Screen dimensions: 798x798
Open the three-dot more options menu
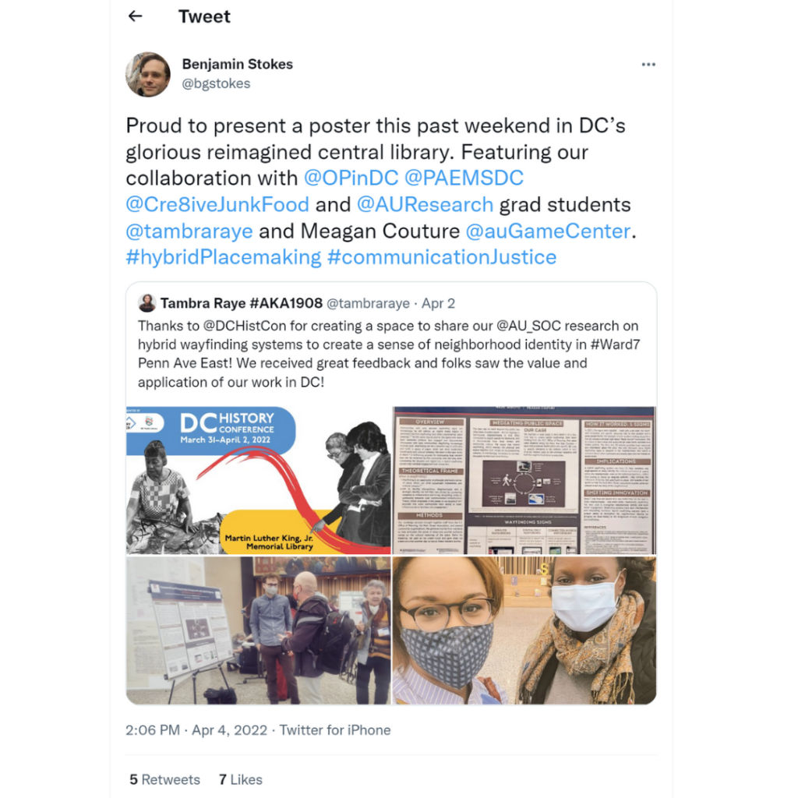[x=648, y=65]
